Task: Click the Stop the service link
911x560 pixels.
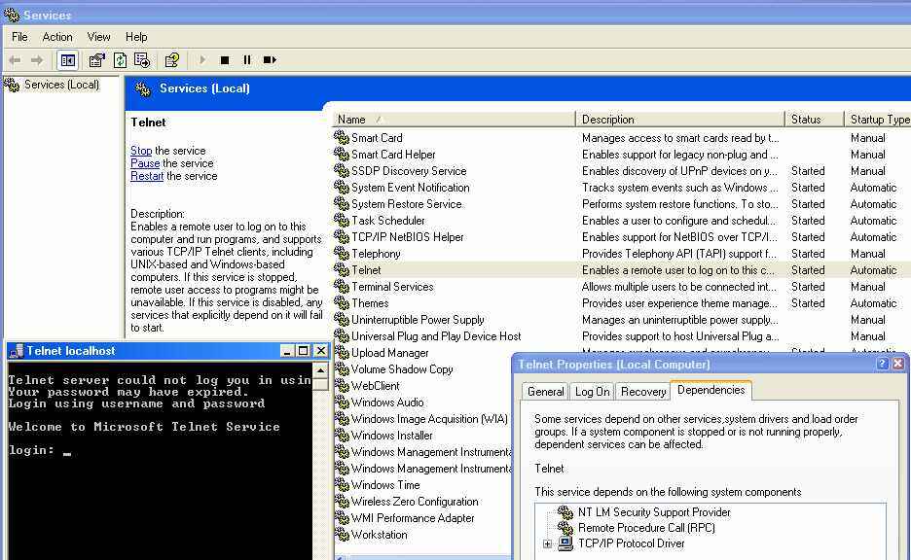Action: pyautogui.click(x=141, y=151)
